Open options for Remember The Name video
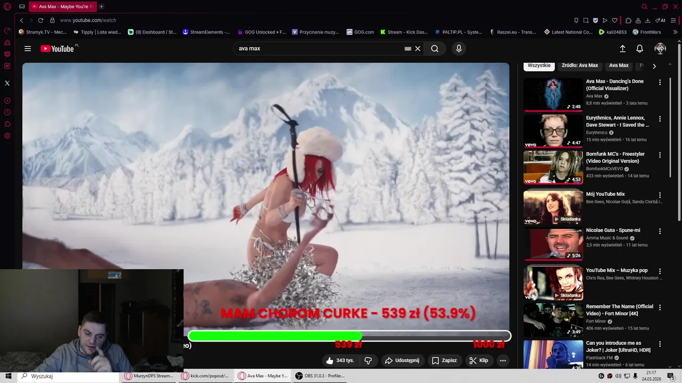682x383 pixels. (x=660, y=307)
